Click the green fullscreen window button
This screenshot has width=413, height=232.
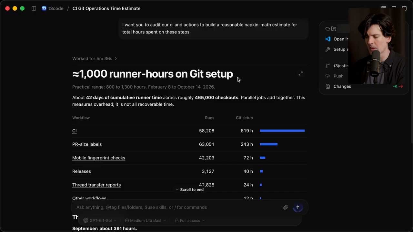pos(22,8)
